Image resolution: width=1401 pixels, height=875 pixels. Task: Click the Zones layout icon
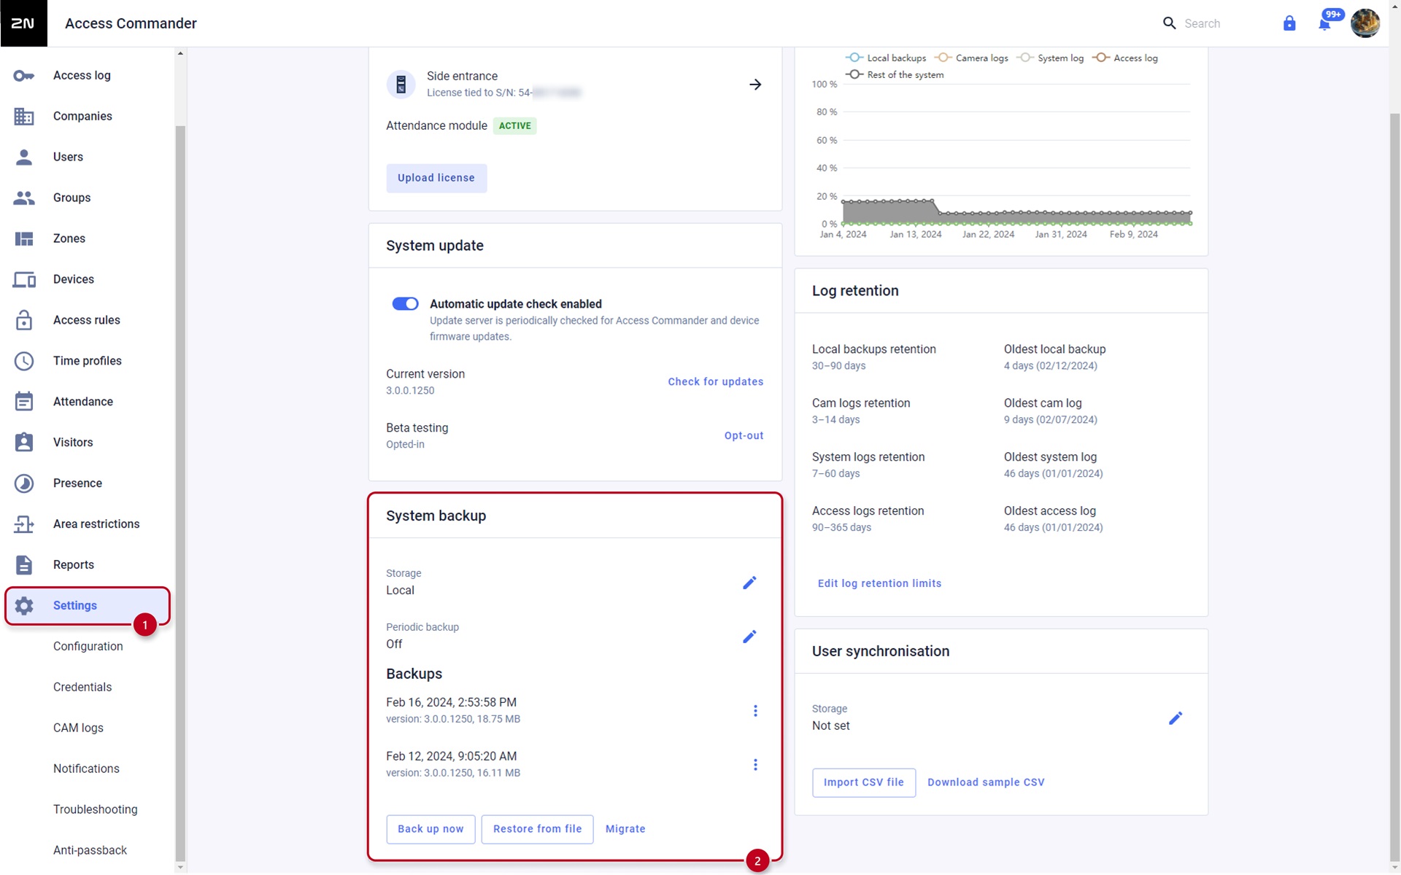point(24,239)
